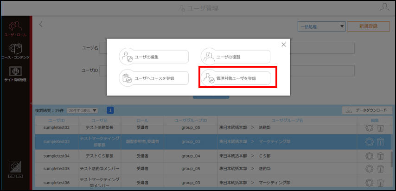This screenshot has height=191, width=396.
Task: Click the table vertical scrollbar
Action: 392,158
